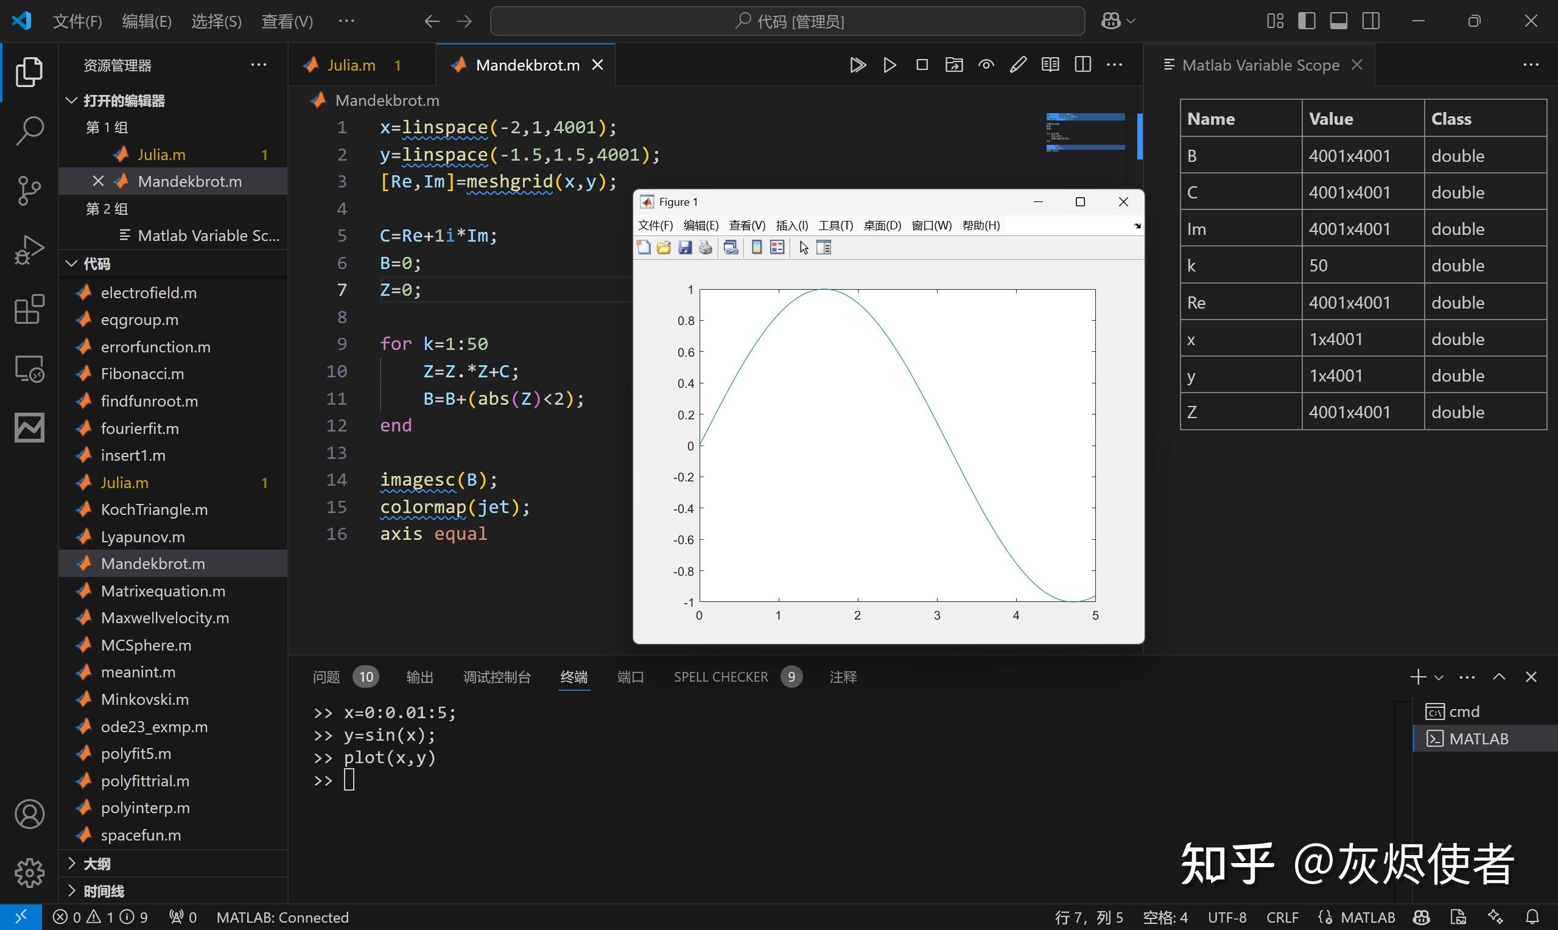Run the Mandekbrot.m file with the play icon
The image size is (1558, 930).
pos(890,65)
